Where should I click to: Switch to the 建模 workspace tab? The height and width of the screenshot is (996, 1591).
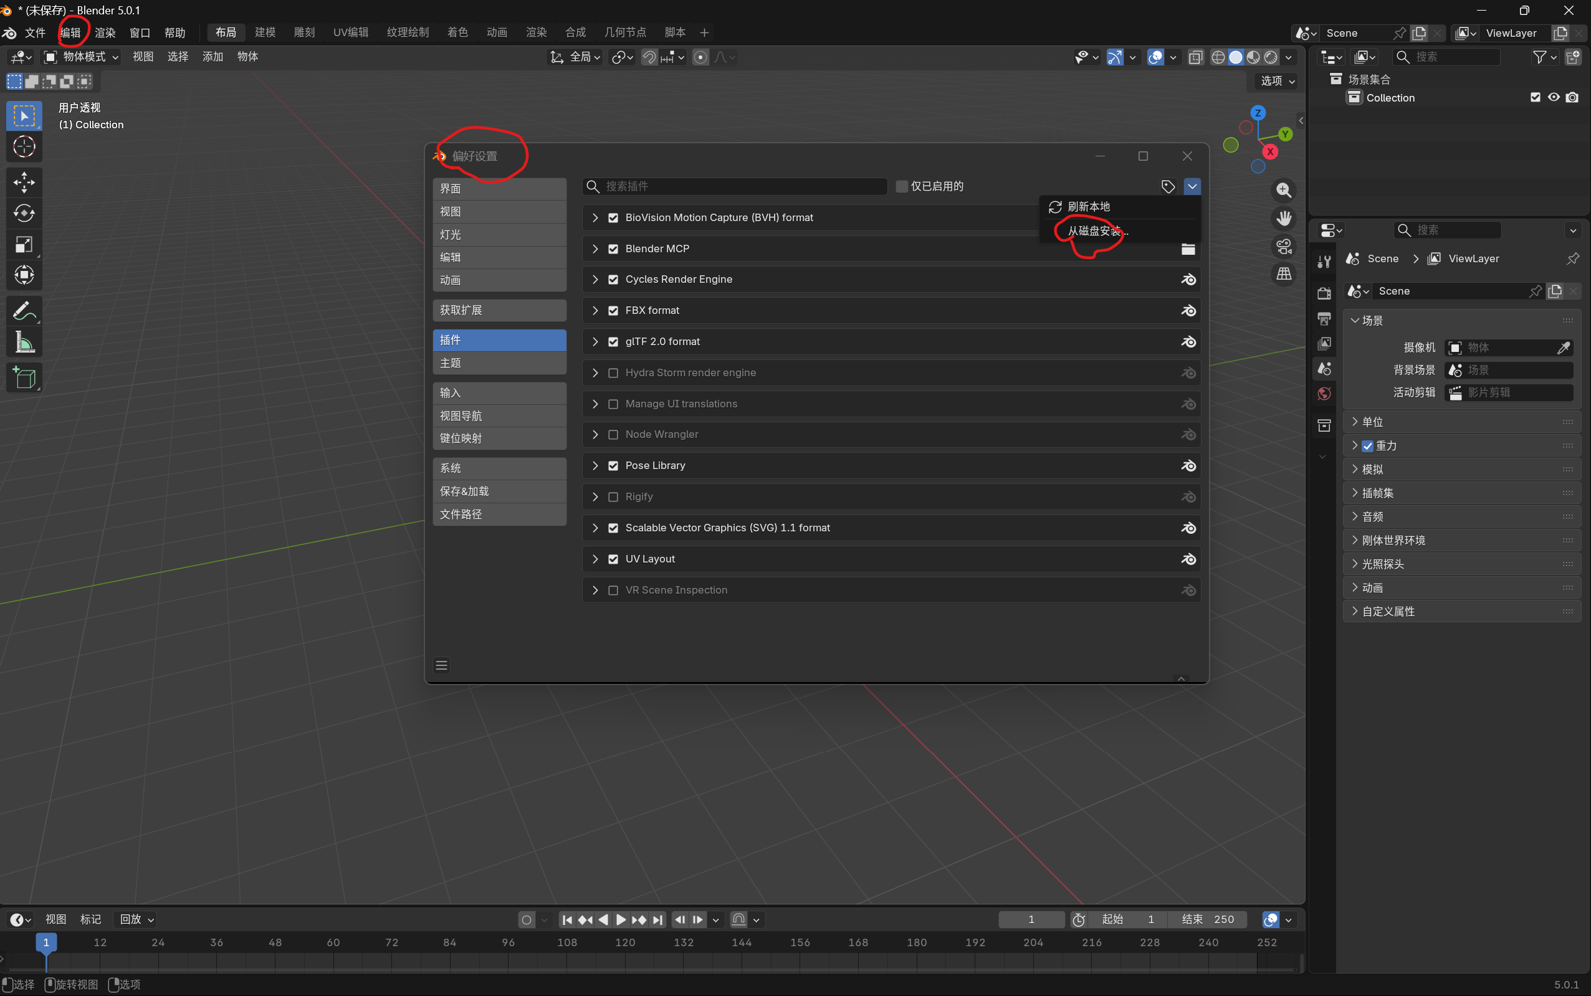click(265, 32)
